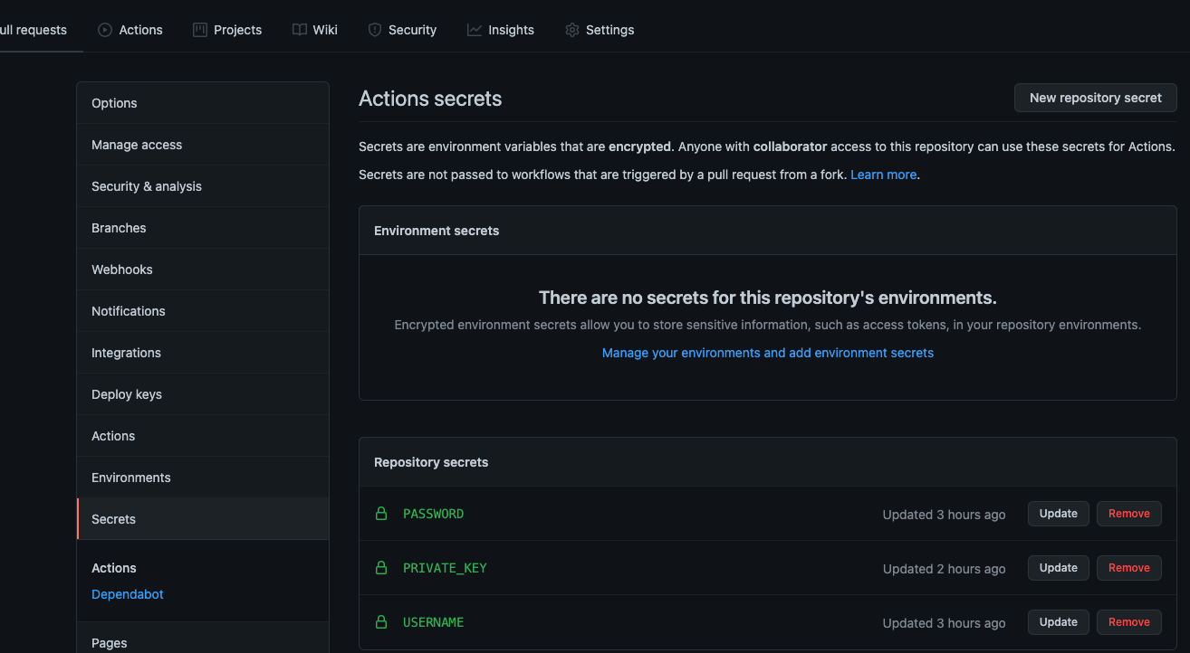Follow the Learn more link
This screenshot has height=653, width=1190.
click(883, 175)
